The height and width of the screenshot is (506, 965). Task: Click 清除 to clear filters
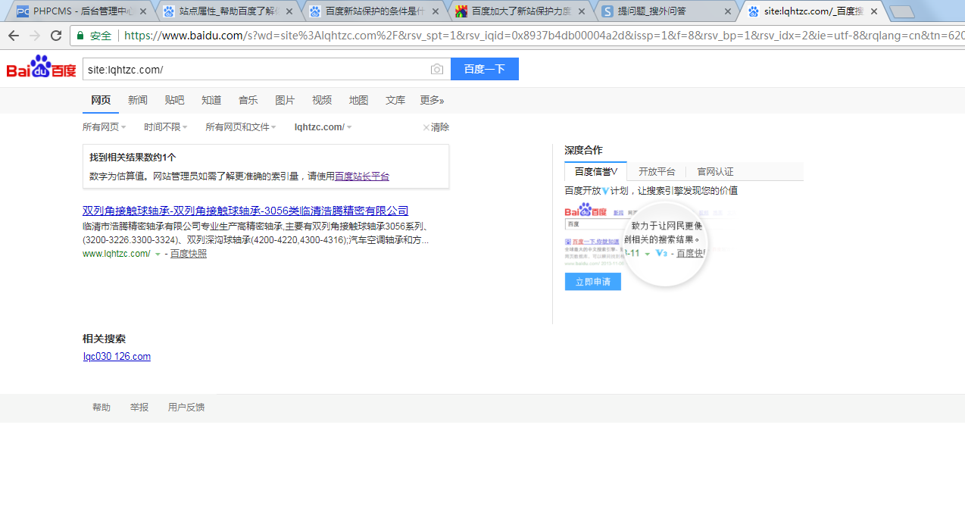tap(436, 127)
